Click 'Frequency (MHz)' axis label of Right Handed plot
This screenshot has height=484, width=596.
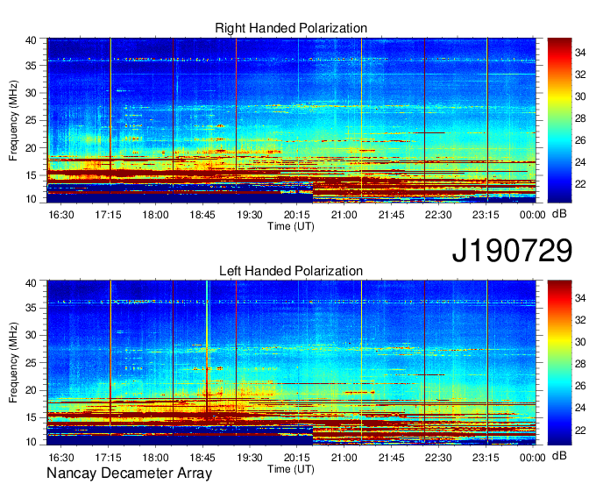(13, 120)
